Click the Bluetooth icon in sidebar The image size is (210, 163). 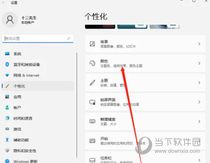(x=7, y=64)
